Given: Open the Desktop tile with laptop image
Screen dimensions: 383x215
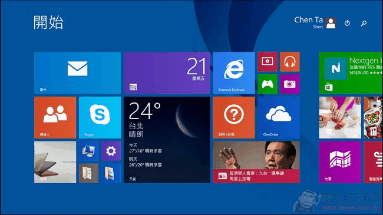Looking at the screenshot, I should coord(55,162).
